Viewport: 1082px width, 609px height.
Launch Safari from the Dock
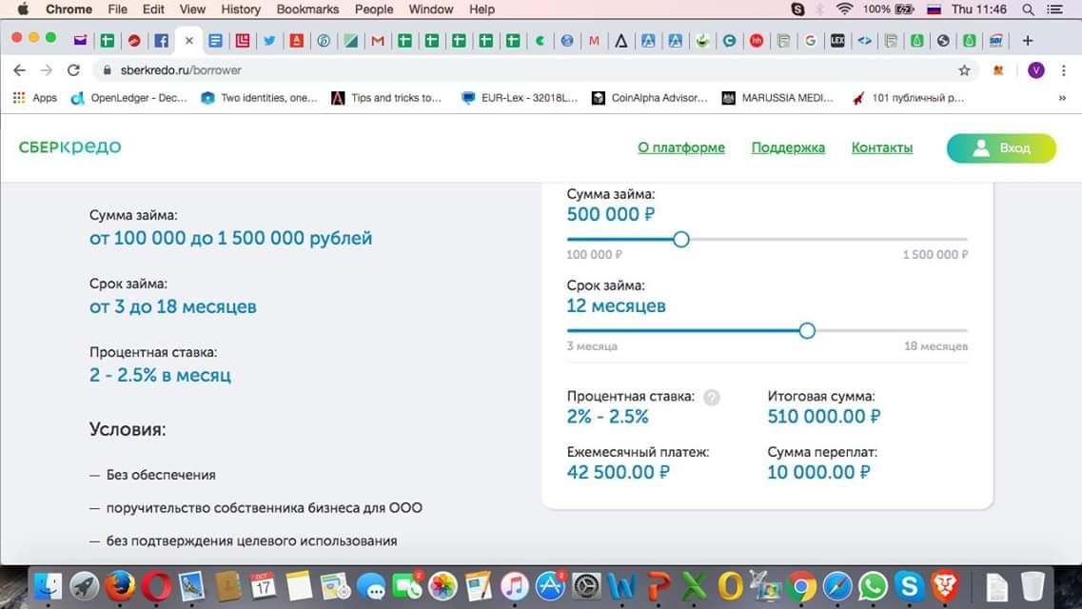click(837, 587)
